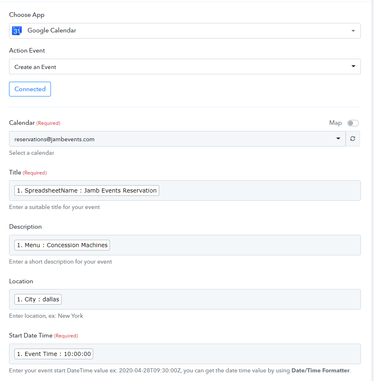Click inside the Description input field
The height and width of the screenshot is (381, 374).
[185, 245]
